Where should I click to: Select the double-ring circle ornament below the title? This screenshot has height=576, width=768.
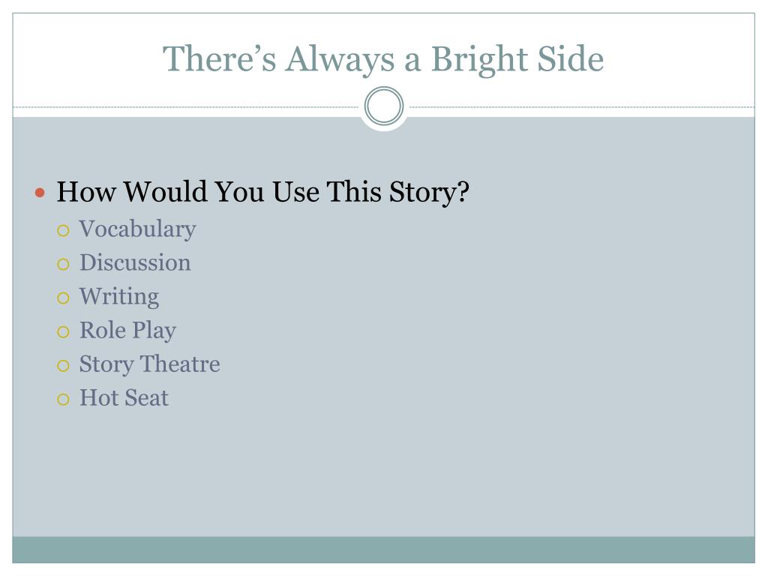384,106
